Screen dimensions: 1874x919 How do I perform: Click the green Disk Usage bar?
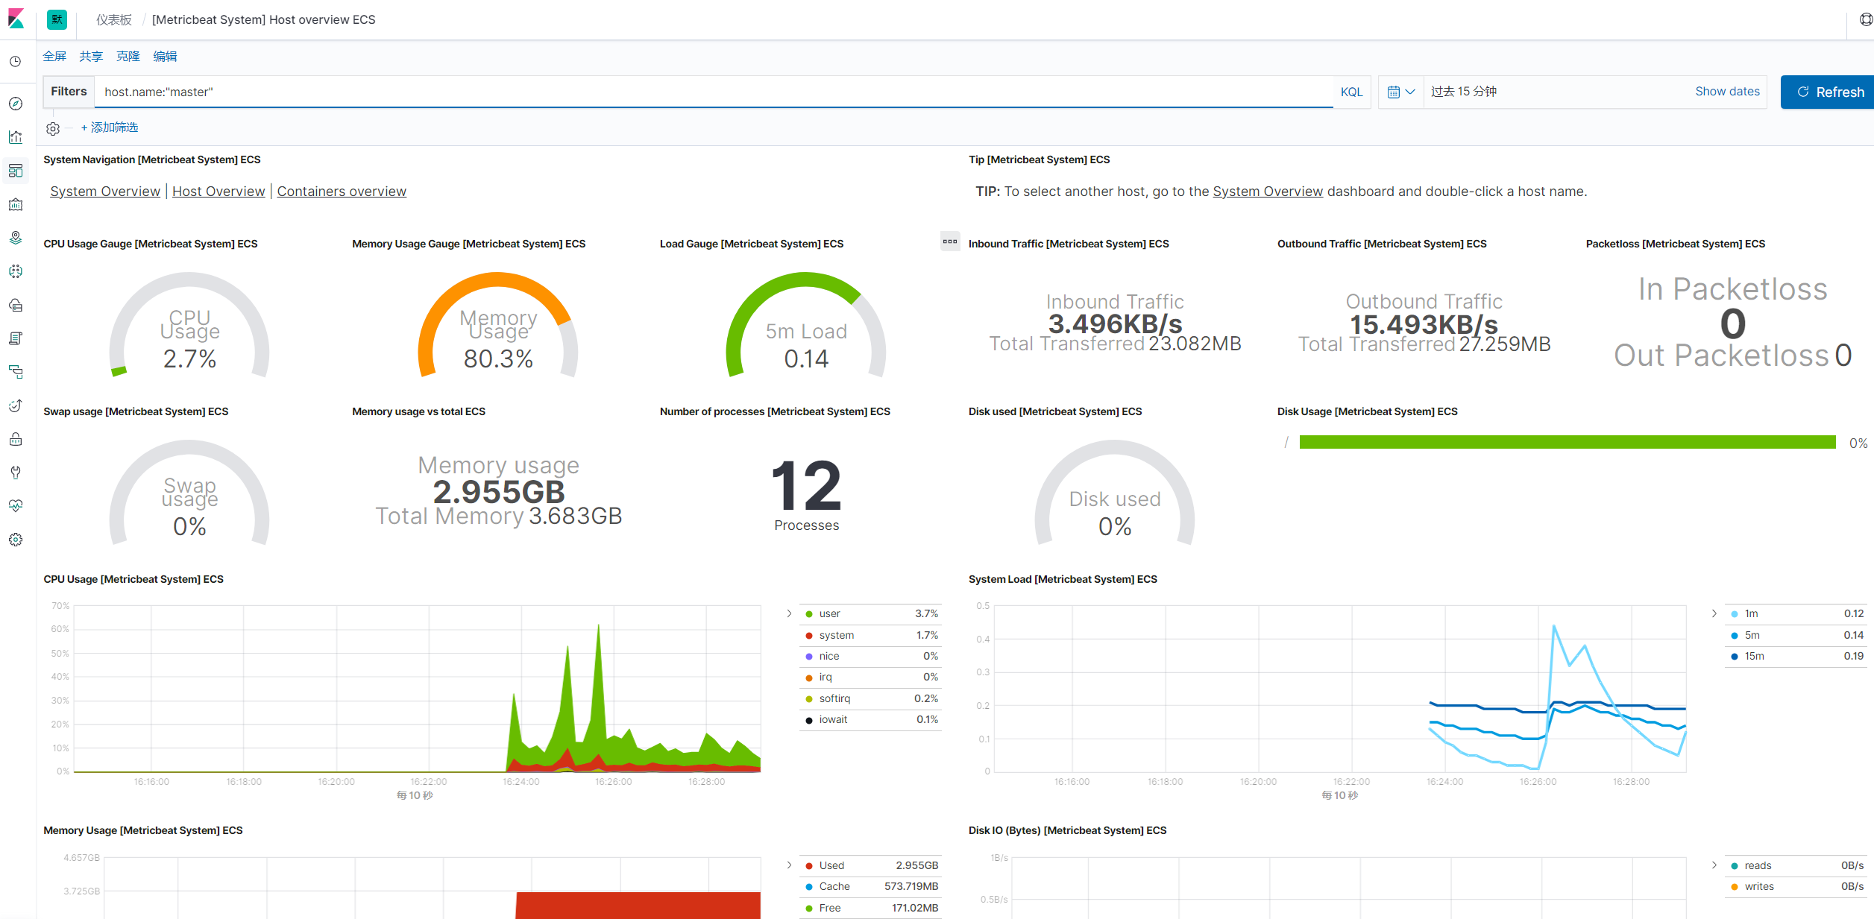[1567, 443]
